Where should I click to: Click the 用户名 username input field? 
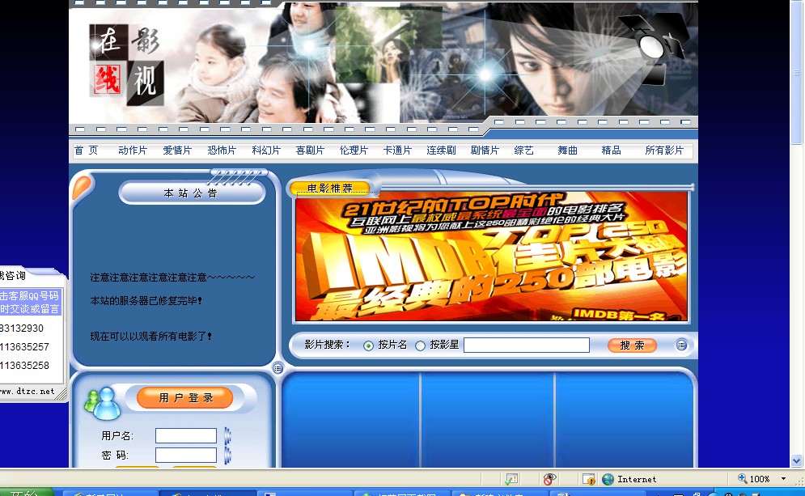(x=186, y=436)
